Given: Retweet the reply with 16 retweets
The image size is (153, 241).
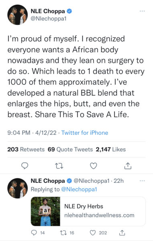Looking at the screenshot, I should point(63,233).
